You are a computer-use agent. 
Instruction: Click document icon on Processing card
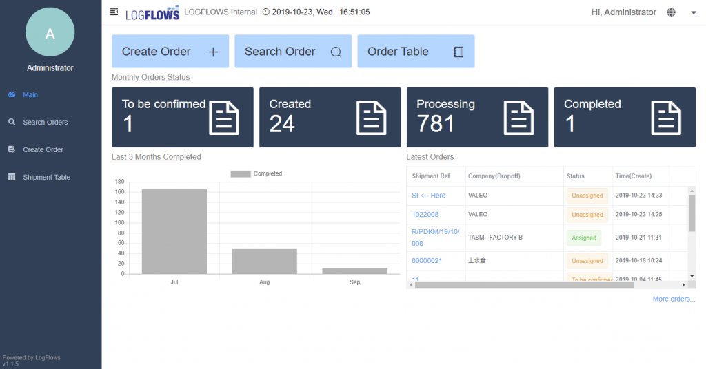click(518, 118)
